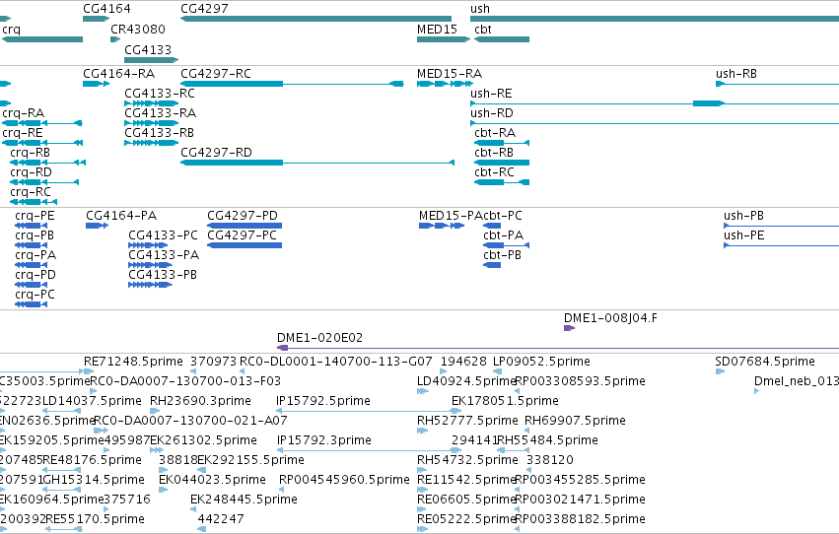Open EST RH54732.5prime
839x534 pixels.
pyautogui.click(x=467, y=460)
